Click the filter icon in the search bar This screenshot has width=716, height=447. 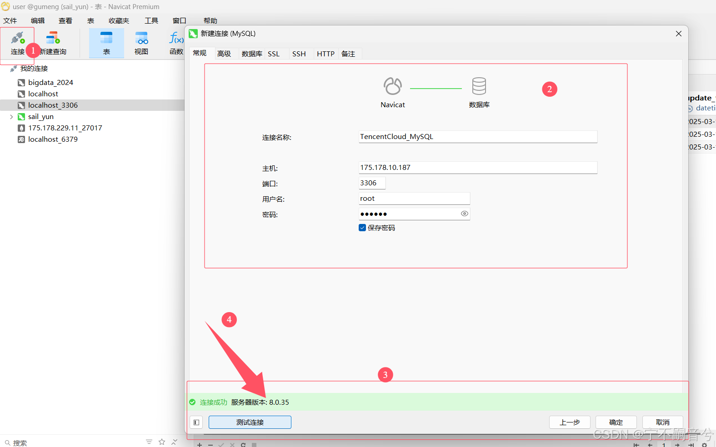(149, 442)
